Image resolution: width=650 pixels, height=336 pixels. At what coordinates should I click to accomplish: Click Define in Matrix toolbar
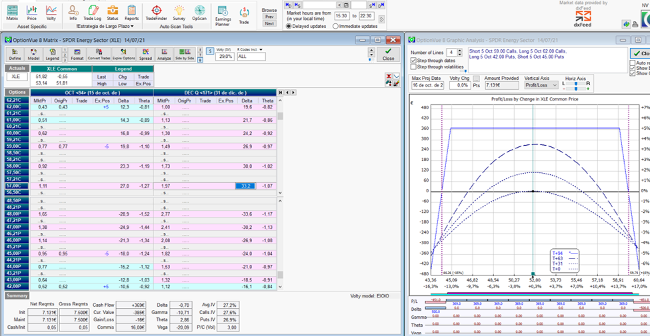coord(15,54)
